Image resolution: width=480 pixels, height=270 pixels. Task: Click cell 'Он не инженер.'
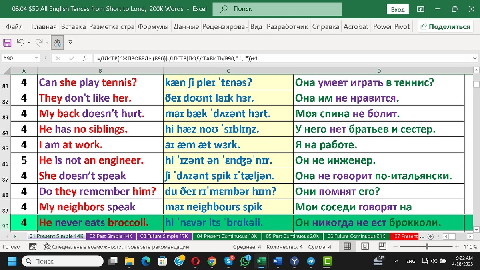coord(379,160)
